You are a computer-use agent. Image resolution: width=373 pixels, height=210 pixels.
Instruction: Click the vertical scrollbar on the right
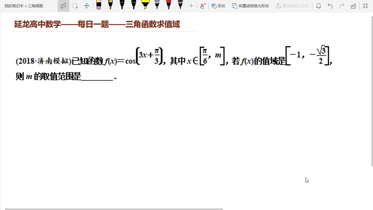(372, 91)
